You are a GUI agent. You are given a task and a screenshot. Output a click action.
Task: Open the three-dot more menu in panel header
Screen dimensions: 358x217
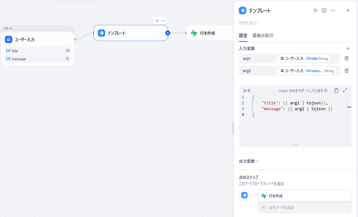[x=333, y=11]
